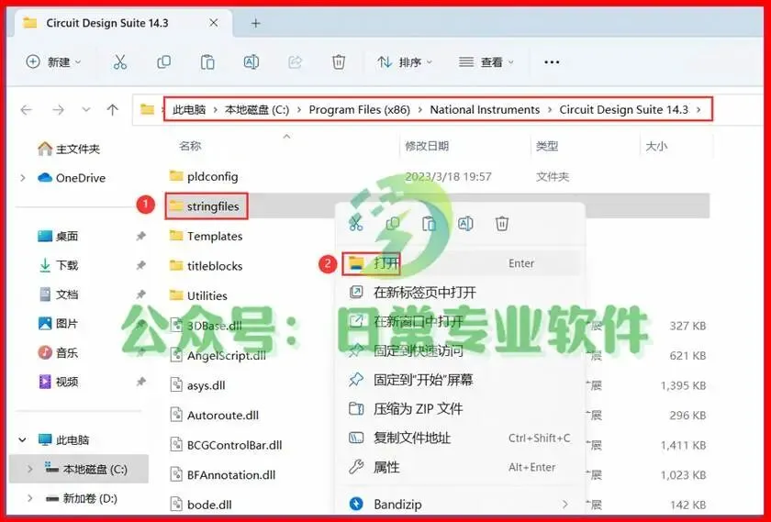Click the Paste icon in the toolbar
This screenshot has width=771, height=522.
point(207,62)
